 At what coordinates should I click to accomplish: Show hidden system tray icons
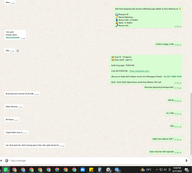tap(157, 170)
